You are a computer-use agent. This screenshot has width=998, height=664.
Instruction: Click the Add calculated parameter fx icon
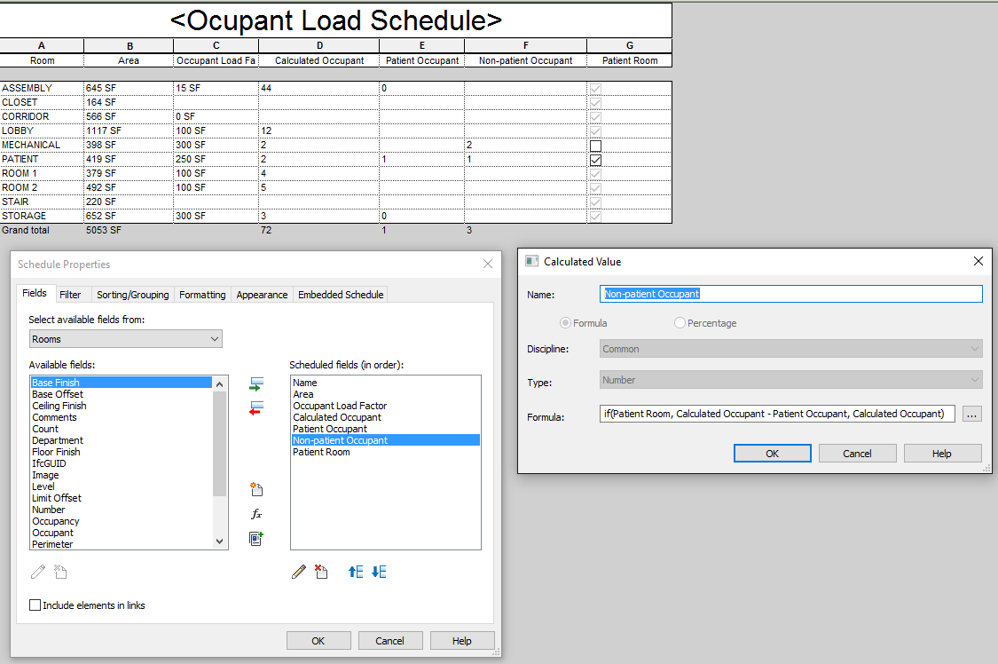point(255,514)
